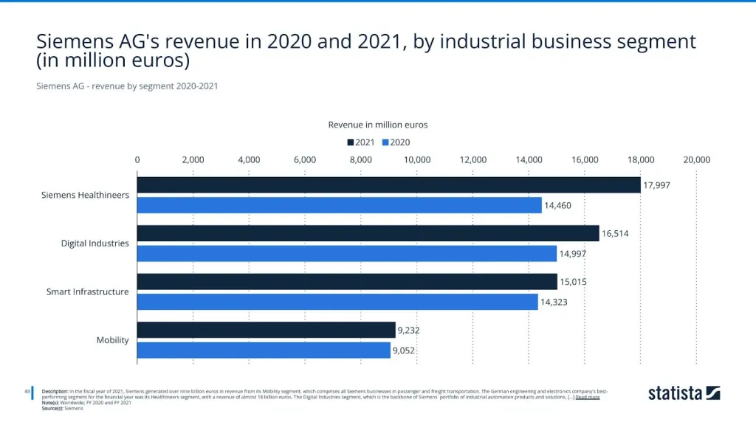Click the "Siemens Healthineers" category label

click(85, 196)
